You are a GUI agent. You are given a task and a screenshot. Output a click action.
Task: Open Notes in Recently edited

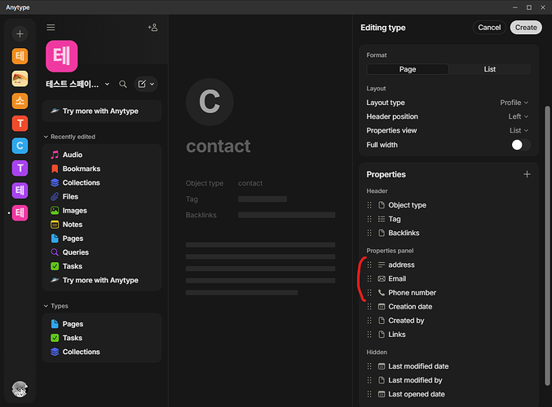click(x=102, y=225)
